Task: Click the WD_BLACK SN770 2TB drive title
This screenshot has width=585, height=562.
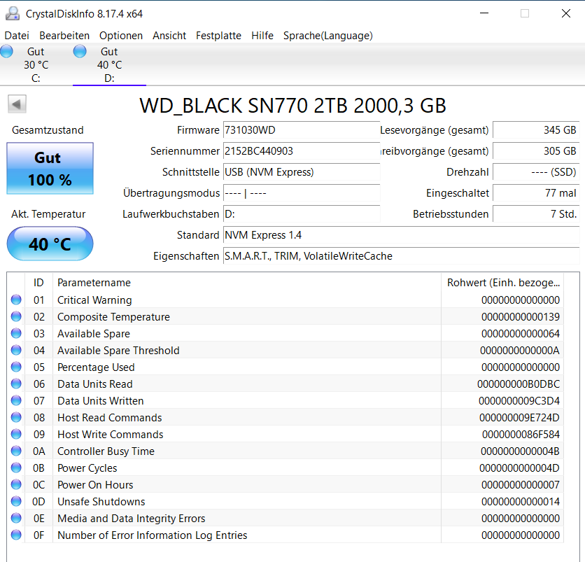Action: tap(293, 106)
